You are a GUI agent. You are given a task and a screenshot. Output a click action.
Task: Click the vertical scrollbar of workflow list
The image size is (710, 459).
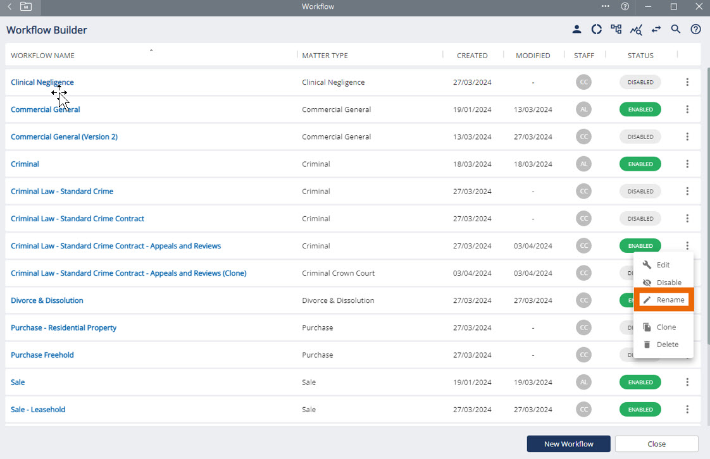706,190
